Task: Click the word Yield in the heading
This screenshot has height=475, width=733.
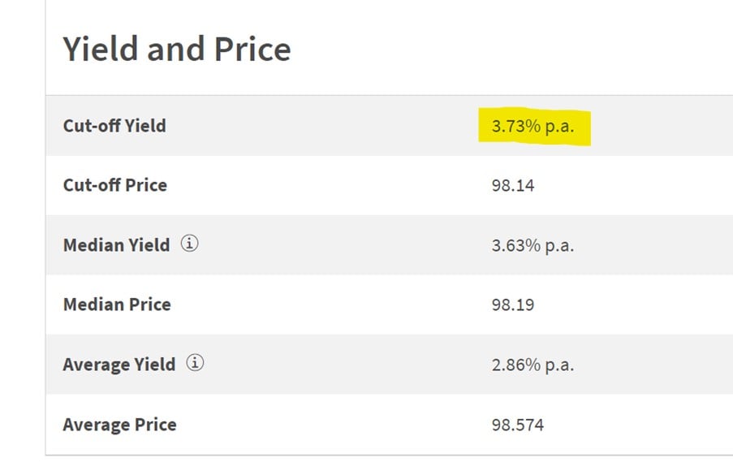Action: [x=101, y=49]
